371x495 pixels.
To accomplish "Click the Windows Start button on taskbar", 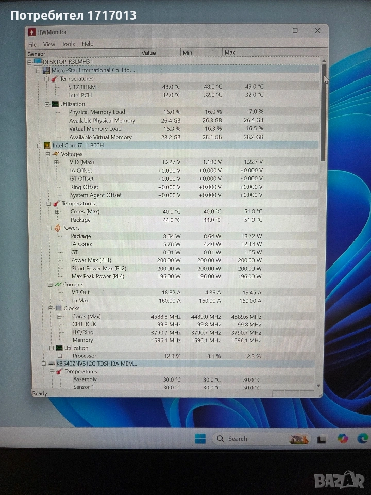I will pyautogui.click(x=200, y=439).
